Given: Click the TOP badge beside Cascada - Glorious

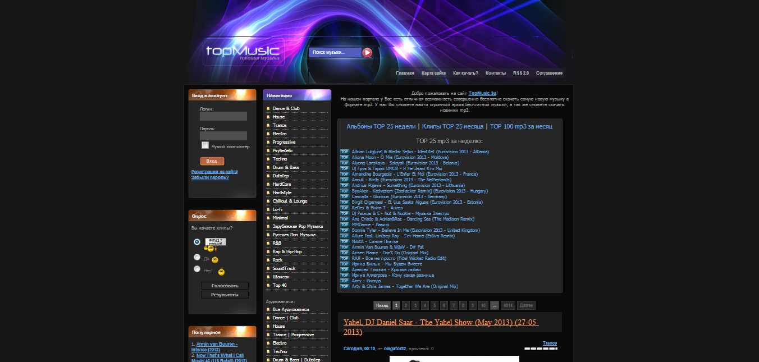Looking at the screenshot, I should tap(345, 196).
